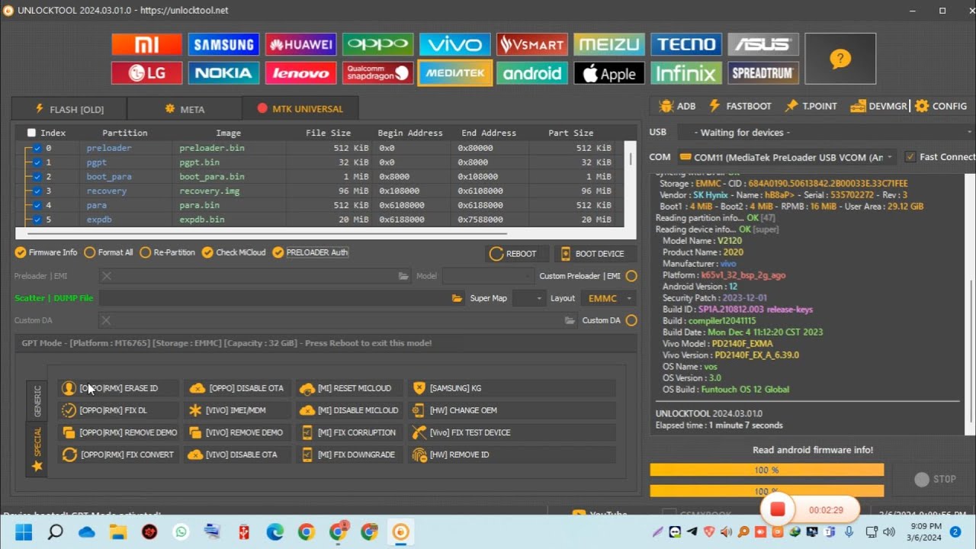Expand the Layout EMMC dropdown
The height and width of the screenshot is (549, 976).
[608, 298]
